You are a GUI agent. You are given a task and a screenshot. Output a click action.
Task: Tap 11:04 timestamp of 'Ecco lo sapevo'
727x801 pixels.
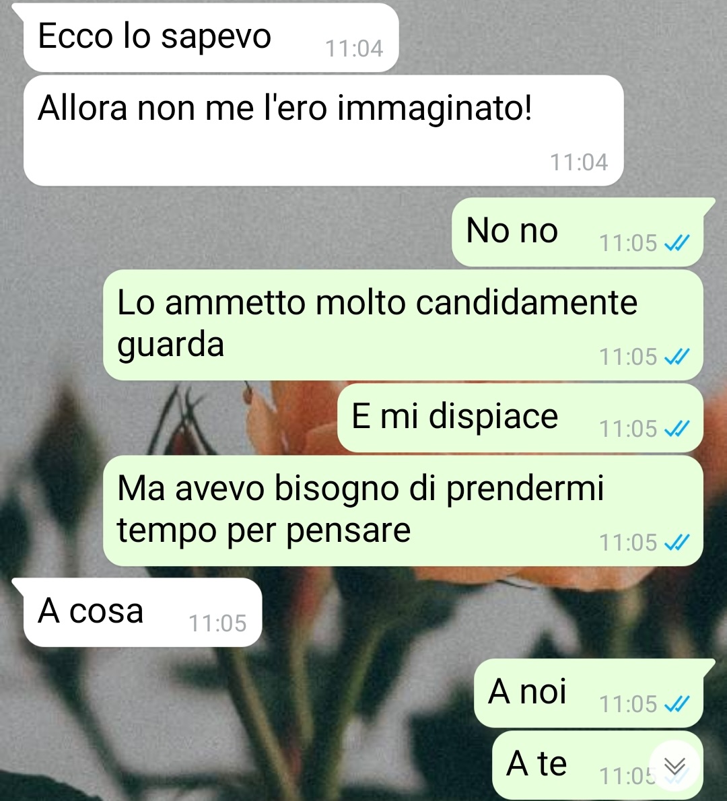(x=354, y=48)
